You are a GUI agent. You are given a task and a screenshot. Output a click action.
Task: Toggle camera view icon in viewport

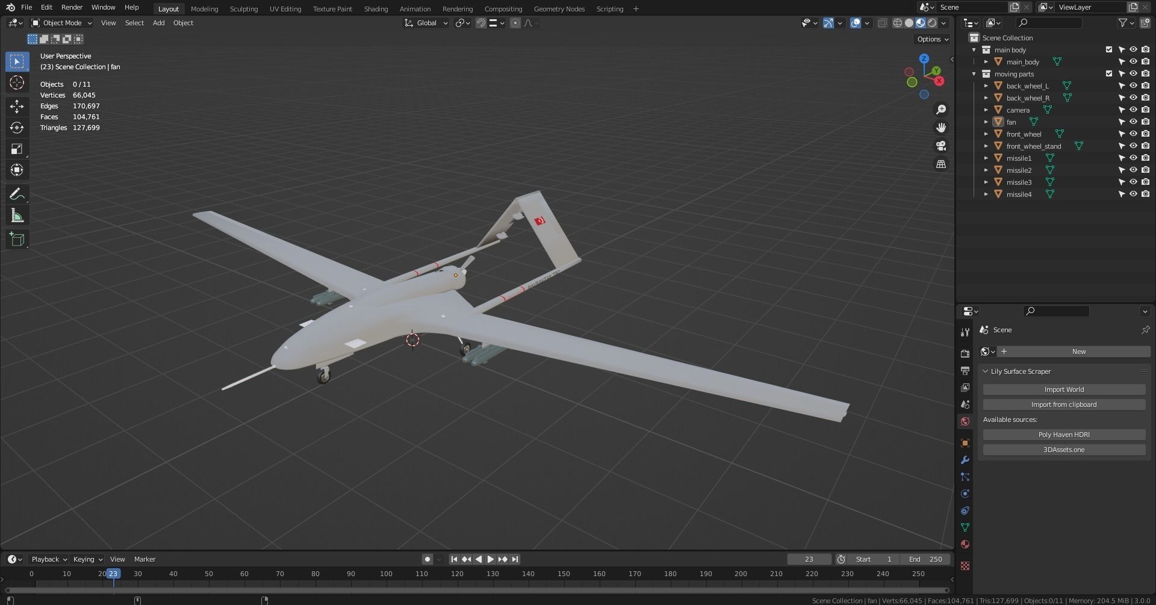(940, 146)
